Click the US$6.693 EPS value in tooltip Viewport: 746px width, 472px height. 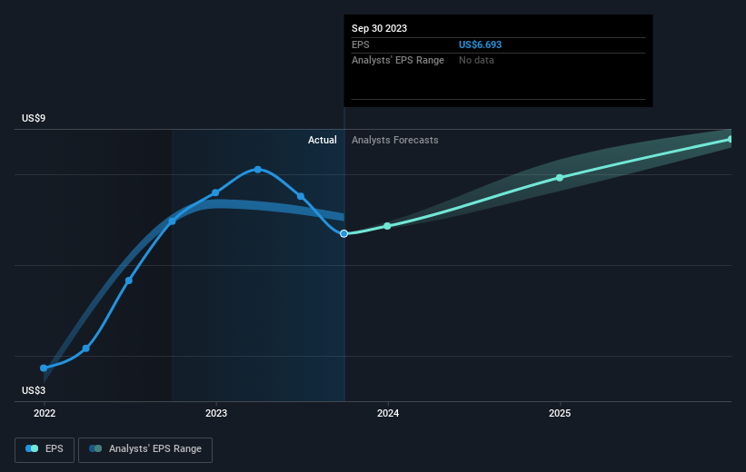(480, 44)
